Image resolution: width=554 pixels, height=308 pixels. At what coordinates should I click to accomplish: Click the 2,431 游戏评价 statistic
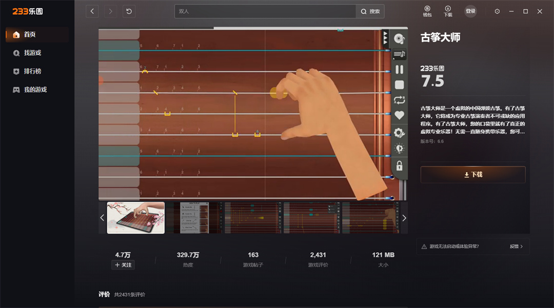(x=318, y=259)
